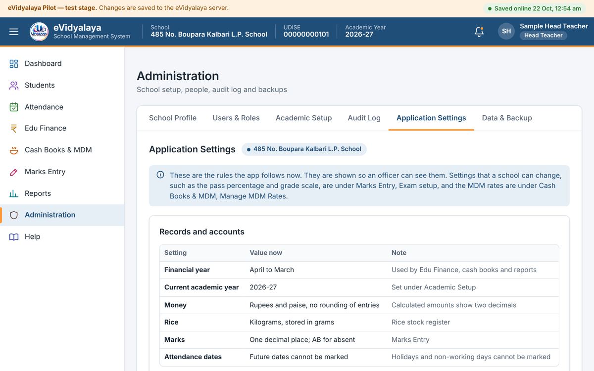The width and height of the screenshot is (594, 371).
Task: Click the Marks Entry pencil icon
Action: pos(14,172)
